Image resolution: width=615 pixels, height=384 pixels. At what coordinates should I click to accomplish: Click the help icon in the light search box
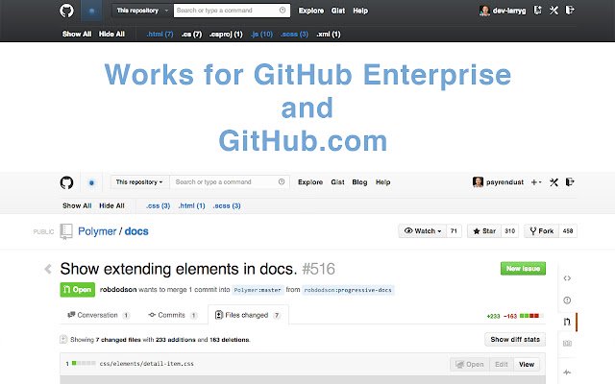click(282, 181)
